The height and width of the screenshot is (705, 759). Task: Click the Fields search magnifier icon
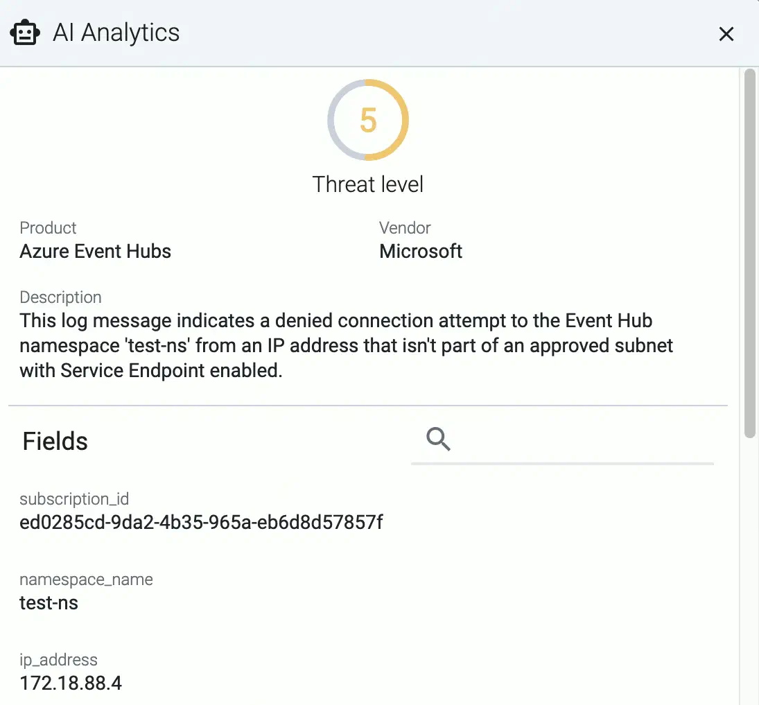point(438,439)
